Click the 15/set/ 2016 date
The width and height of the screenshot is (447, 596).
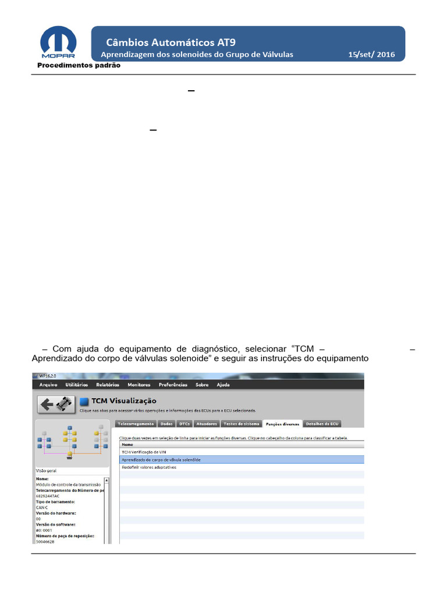371,54
